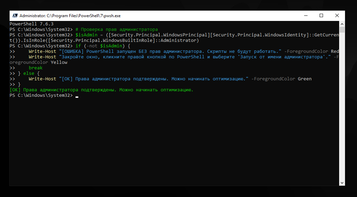Close the pwsh.exe window
357x197 pixels.
point(337,15)
